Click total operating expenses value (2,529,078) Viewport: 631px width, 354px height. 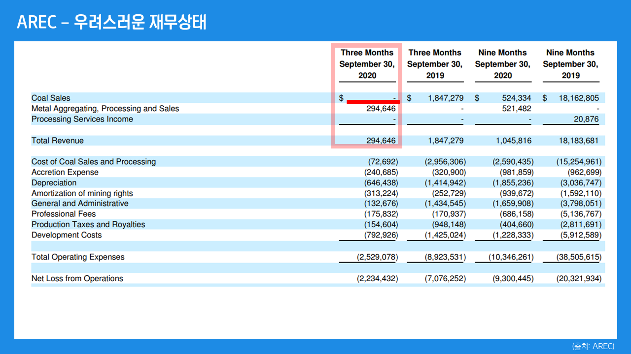click(x=377, y=257)
